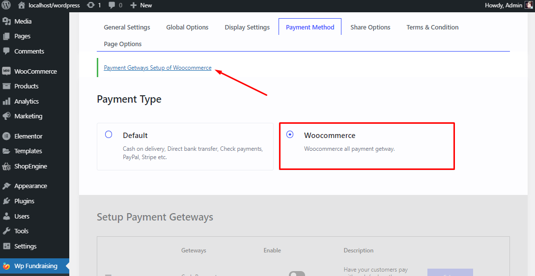This screenshot has width=535, height=276.
Task: Click the Products sidebar icon
Action: (6, 86)
